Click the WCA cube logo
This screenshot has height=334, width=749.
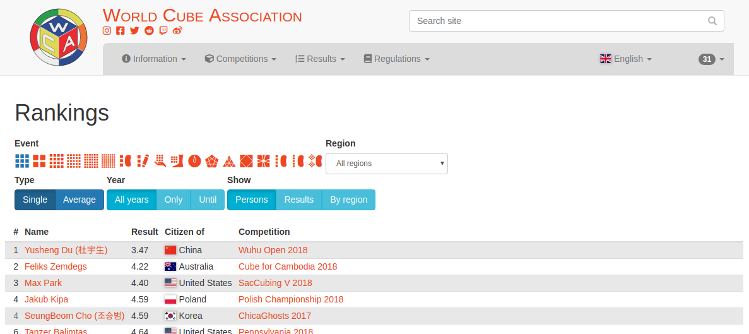pyautogui.click(x=59, y=37)
